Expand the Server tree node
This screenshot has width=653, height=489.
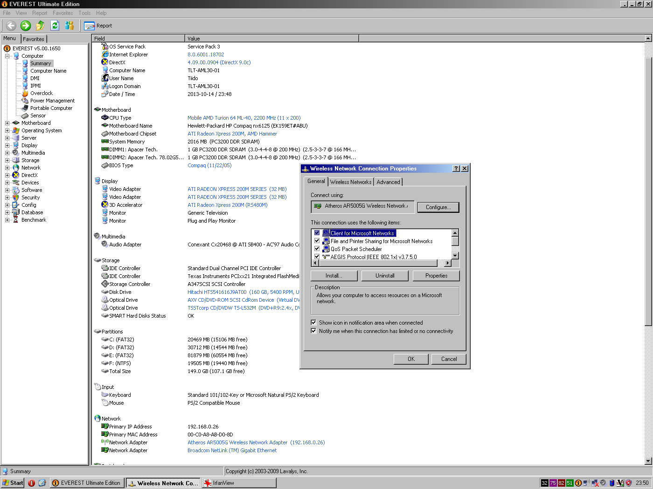[x=7, y=138]
